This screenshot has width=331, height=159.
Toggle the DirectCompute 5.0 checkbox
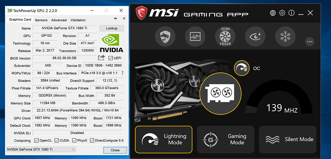tap(92, 140)
